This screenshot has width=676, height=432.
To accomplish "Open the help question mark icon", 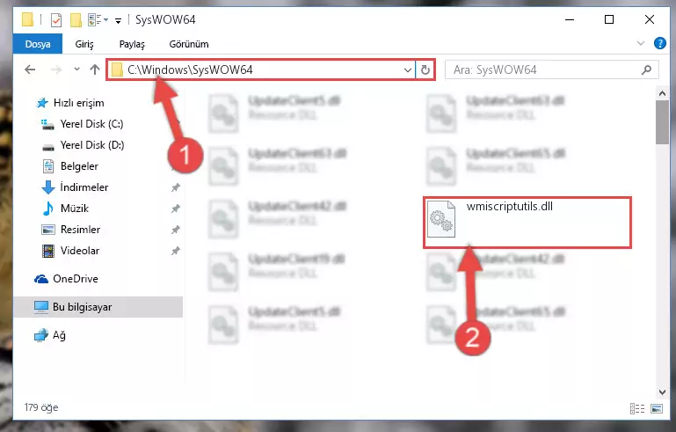I will click(659, 43).
